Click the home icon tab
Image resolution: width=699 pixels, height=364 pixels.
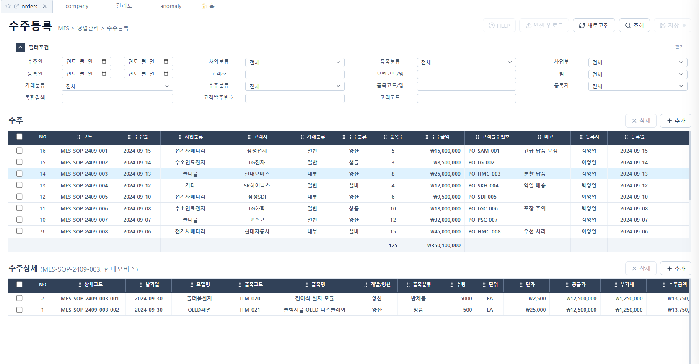pos(208,6)
